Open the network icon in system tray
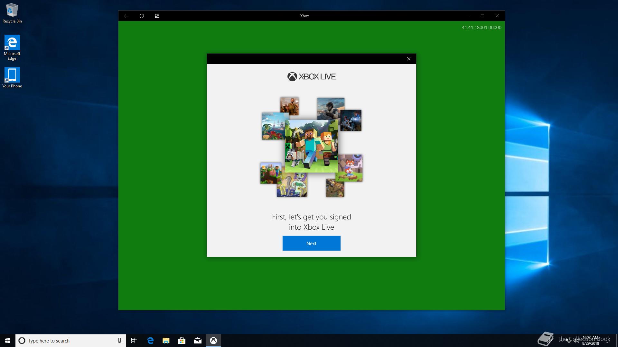 (569, 341)
